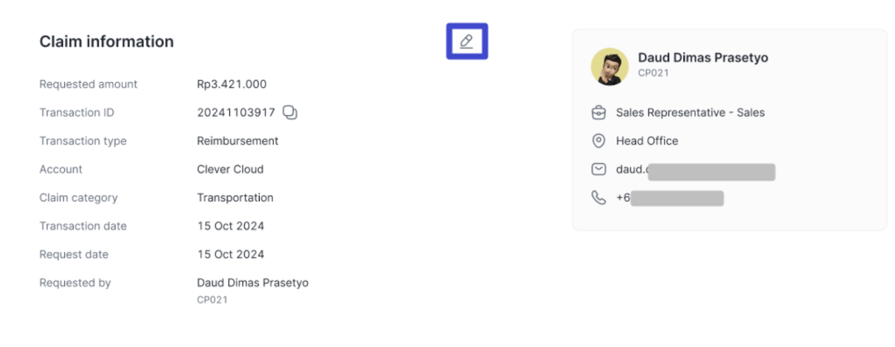Click the Sales Representative - Sales text
Image resolution: width=895 pixels, height=347 pixels.
pos(690,112)
